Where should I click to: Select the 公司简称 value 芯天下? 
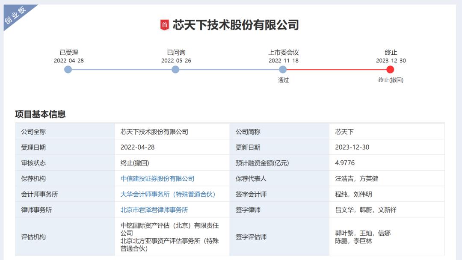click(344, 131)
